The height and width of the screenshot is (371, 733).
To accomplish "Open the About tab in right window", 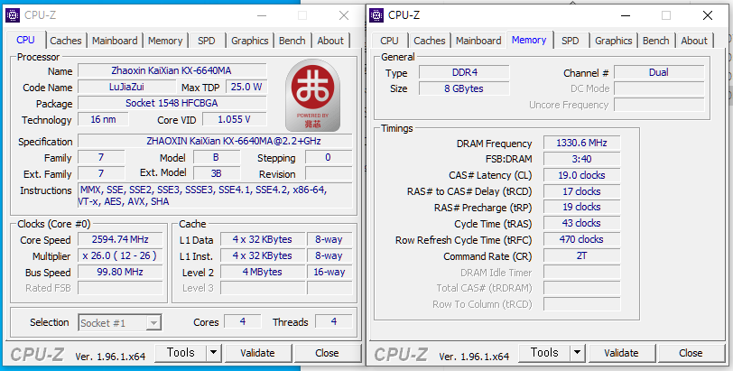I will (694, 41).
